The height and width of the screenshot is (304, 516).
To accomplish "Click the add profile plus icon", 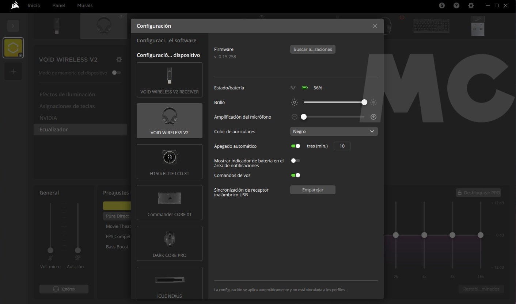I will click(x=13, y=71).
